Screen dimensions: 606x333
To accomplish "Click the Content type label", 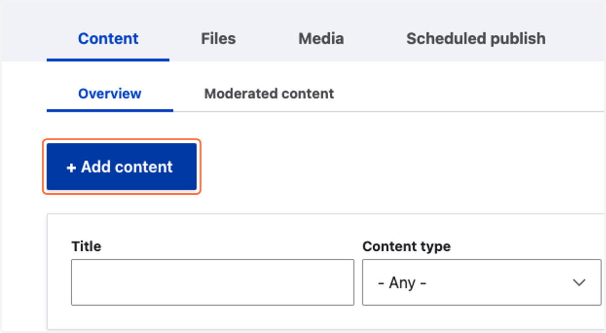I will pos(407,247).
